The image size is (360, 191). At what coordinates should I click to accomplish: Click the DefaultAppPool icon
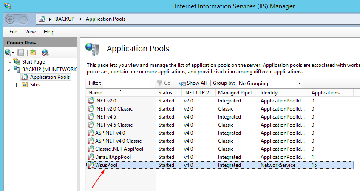click(x=91, y=157)
